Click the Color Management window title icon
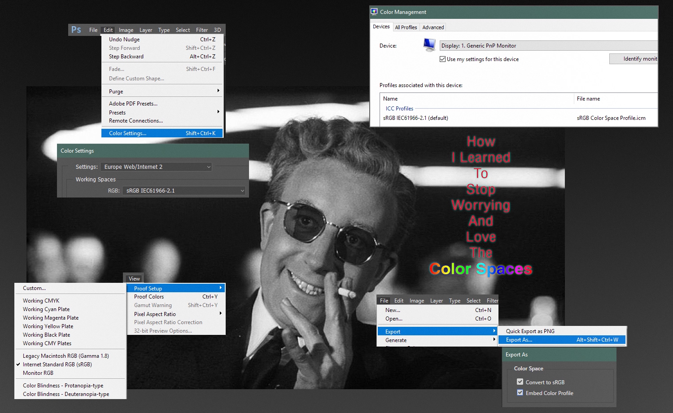The image size is (673, 413). point(374,12)
